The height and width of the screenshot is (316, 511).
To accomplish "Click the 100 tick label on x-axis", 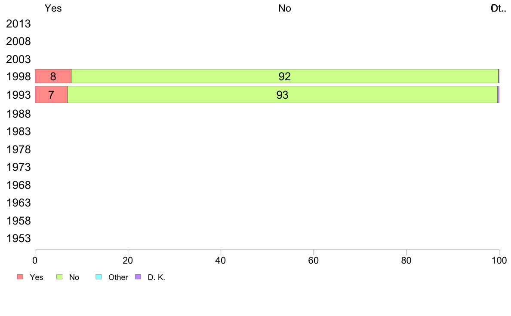I will coord(499,260).
